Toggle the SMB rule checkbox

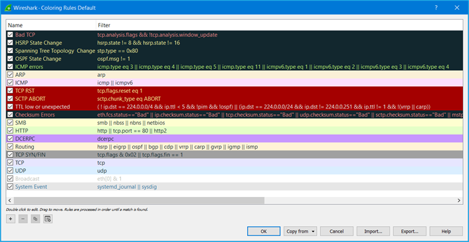point(11,123)
